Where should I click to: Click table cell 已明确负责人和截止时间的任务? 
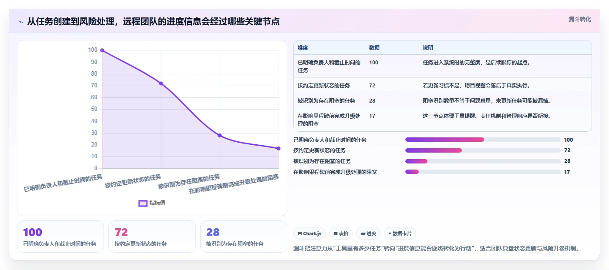tap(330, 66)
